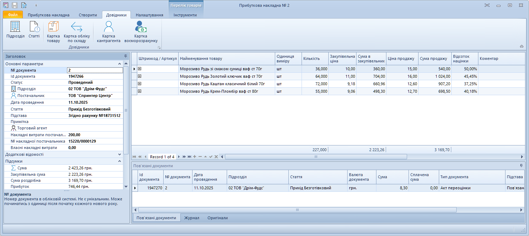Click the goods grid horizontal scrollbar
This screenshot has height=236, width=529.
coord(315,157)
